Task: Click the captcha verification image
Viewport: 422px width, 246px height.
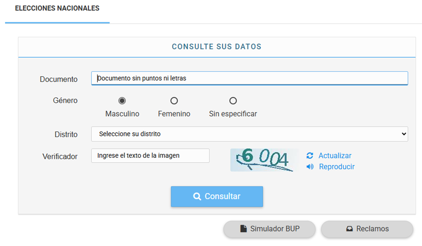Action: tap(264, 160)
